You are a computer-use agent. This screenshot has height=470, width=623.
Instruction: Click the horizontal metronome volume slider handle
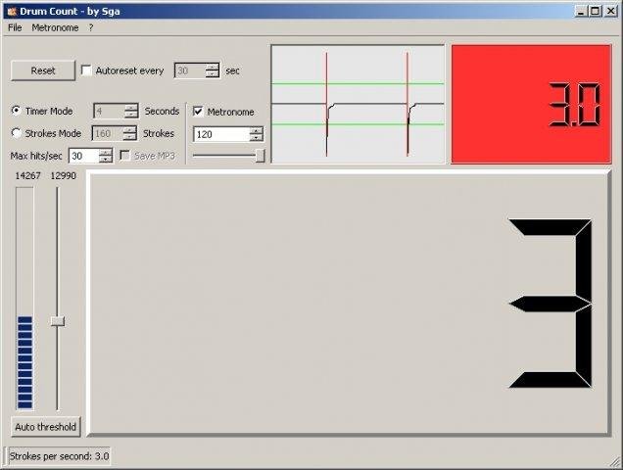(260, 155)
